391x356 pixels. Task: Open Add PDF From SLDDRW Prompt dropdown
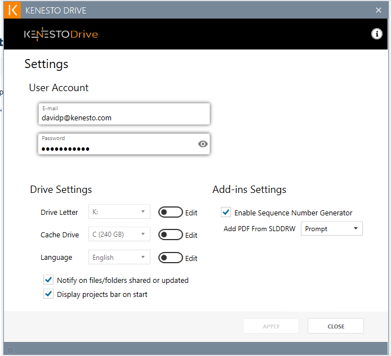click(x=332, y=228)
